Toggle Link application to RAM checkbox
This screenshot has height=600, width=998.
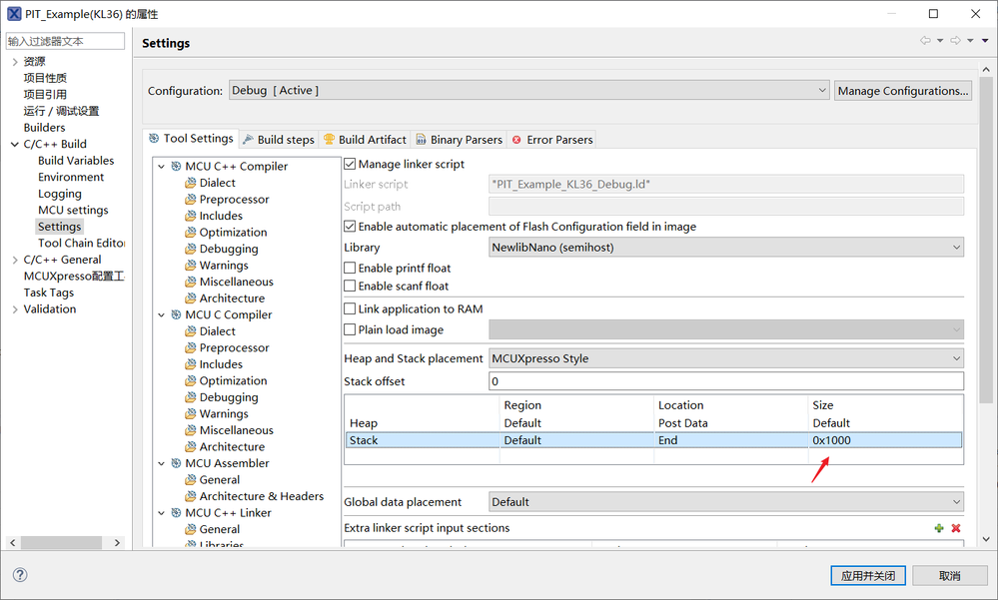point(350,309)
